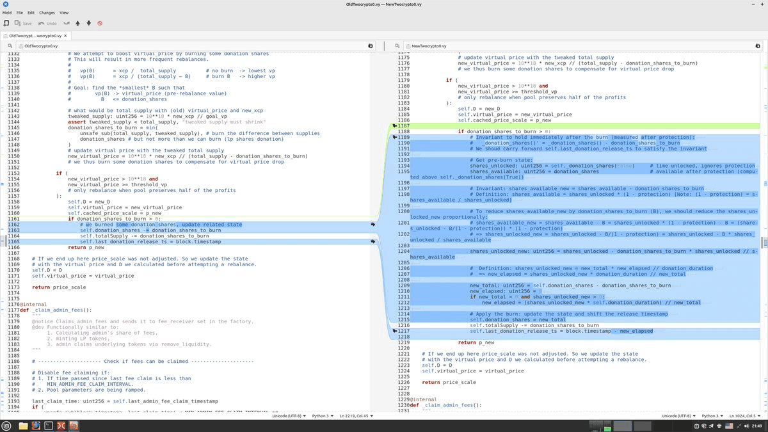
Task: Click the Undo button label
Action: [x=52, y=23]
